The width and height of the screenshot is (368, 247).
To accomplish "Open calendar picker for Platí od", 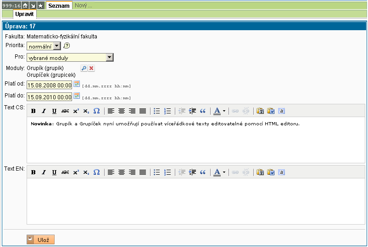I will coord(77,84).
